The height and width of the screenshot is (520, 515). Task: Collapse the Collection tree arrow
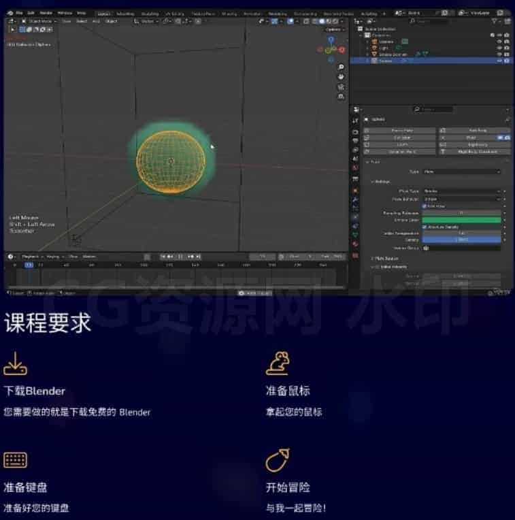pyautogui.click(x=361, y=35)
